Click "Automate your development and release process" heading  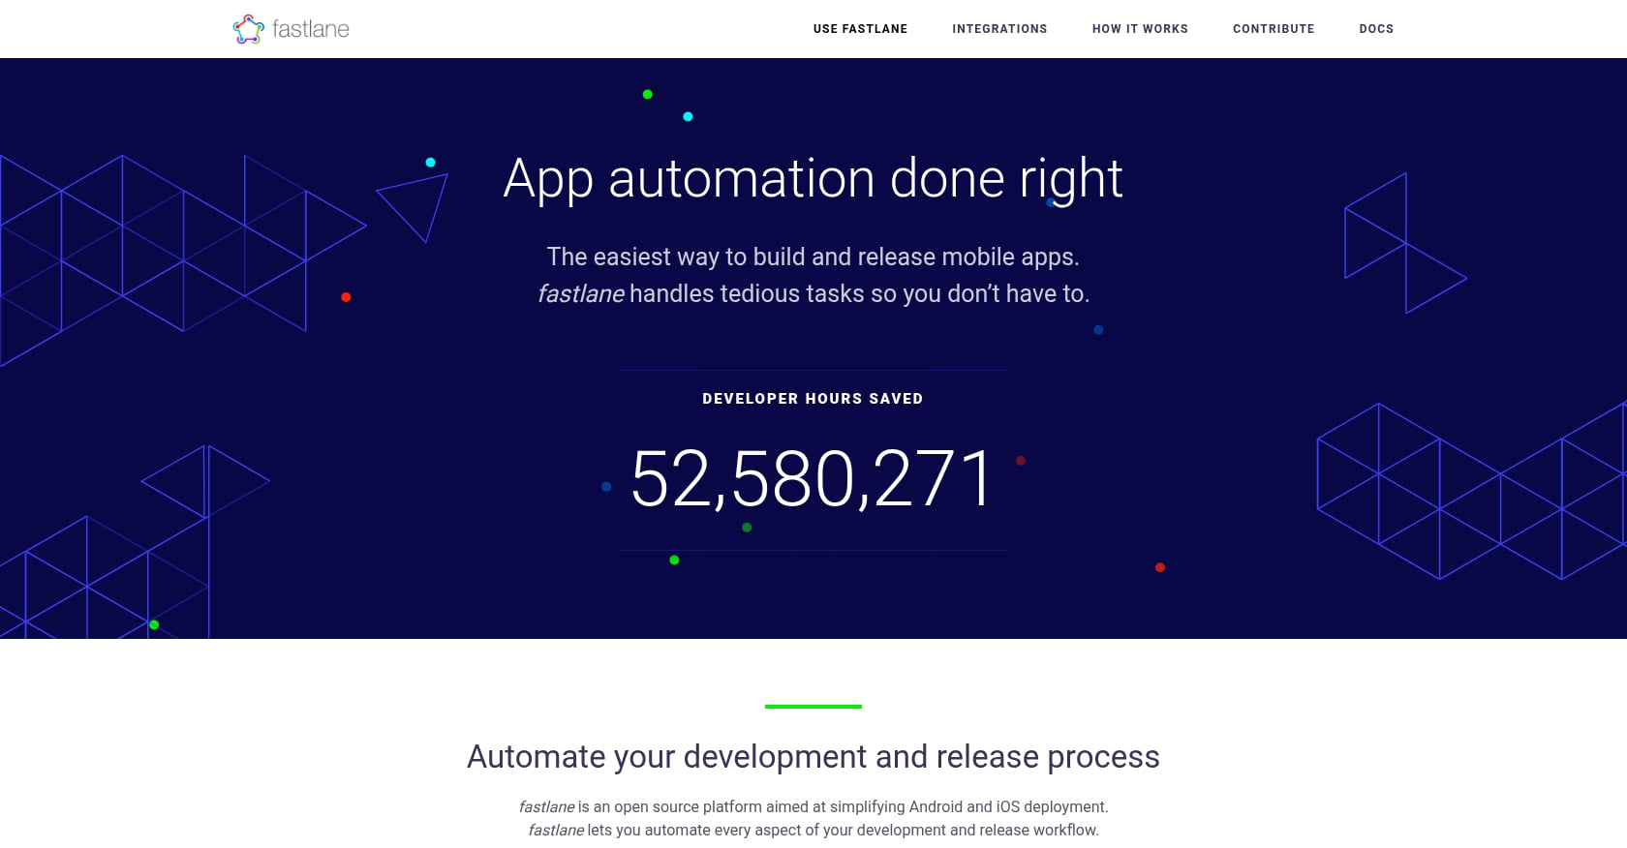point(813,756)
